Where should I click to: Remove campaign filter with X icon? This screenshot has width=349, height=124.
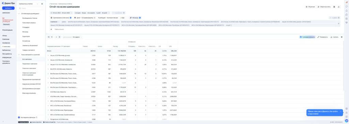coord(338,24)
